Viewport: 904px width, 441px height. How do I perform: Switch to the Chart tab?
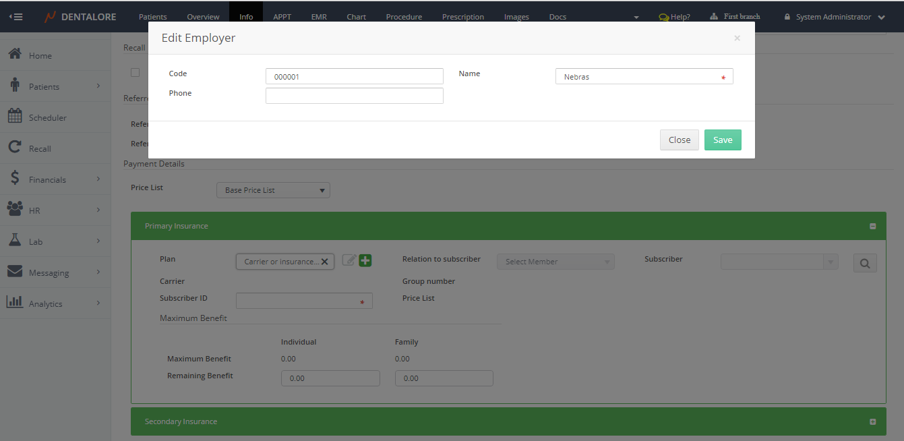click(x=356, y=17)
